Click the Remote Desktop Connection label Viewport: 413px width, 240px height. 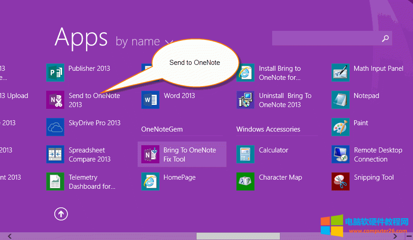378,155
